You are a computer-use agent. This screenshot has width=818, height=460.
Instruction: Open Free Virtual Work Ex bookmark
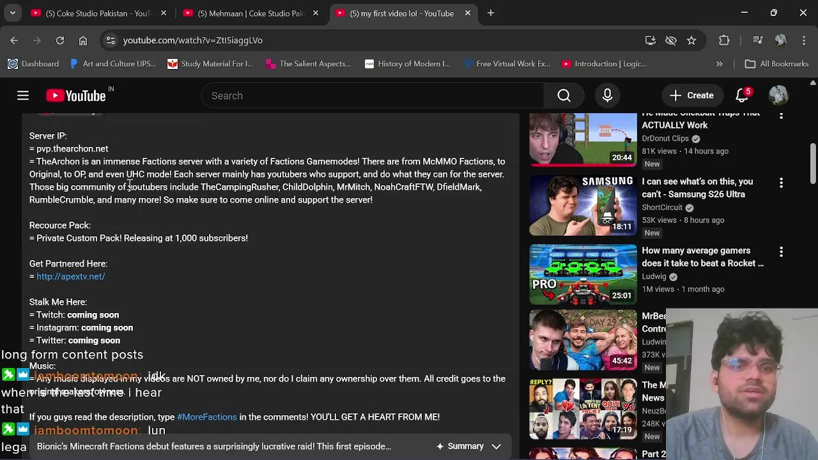[x=507, y=64]
